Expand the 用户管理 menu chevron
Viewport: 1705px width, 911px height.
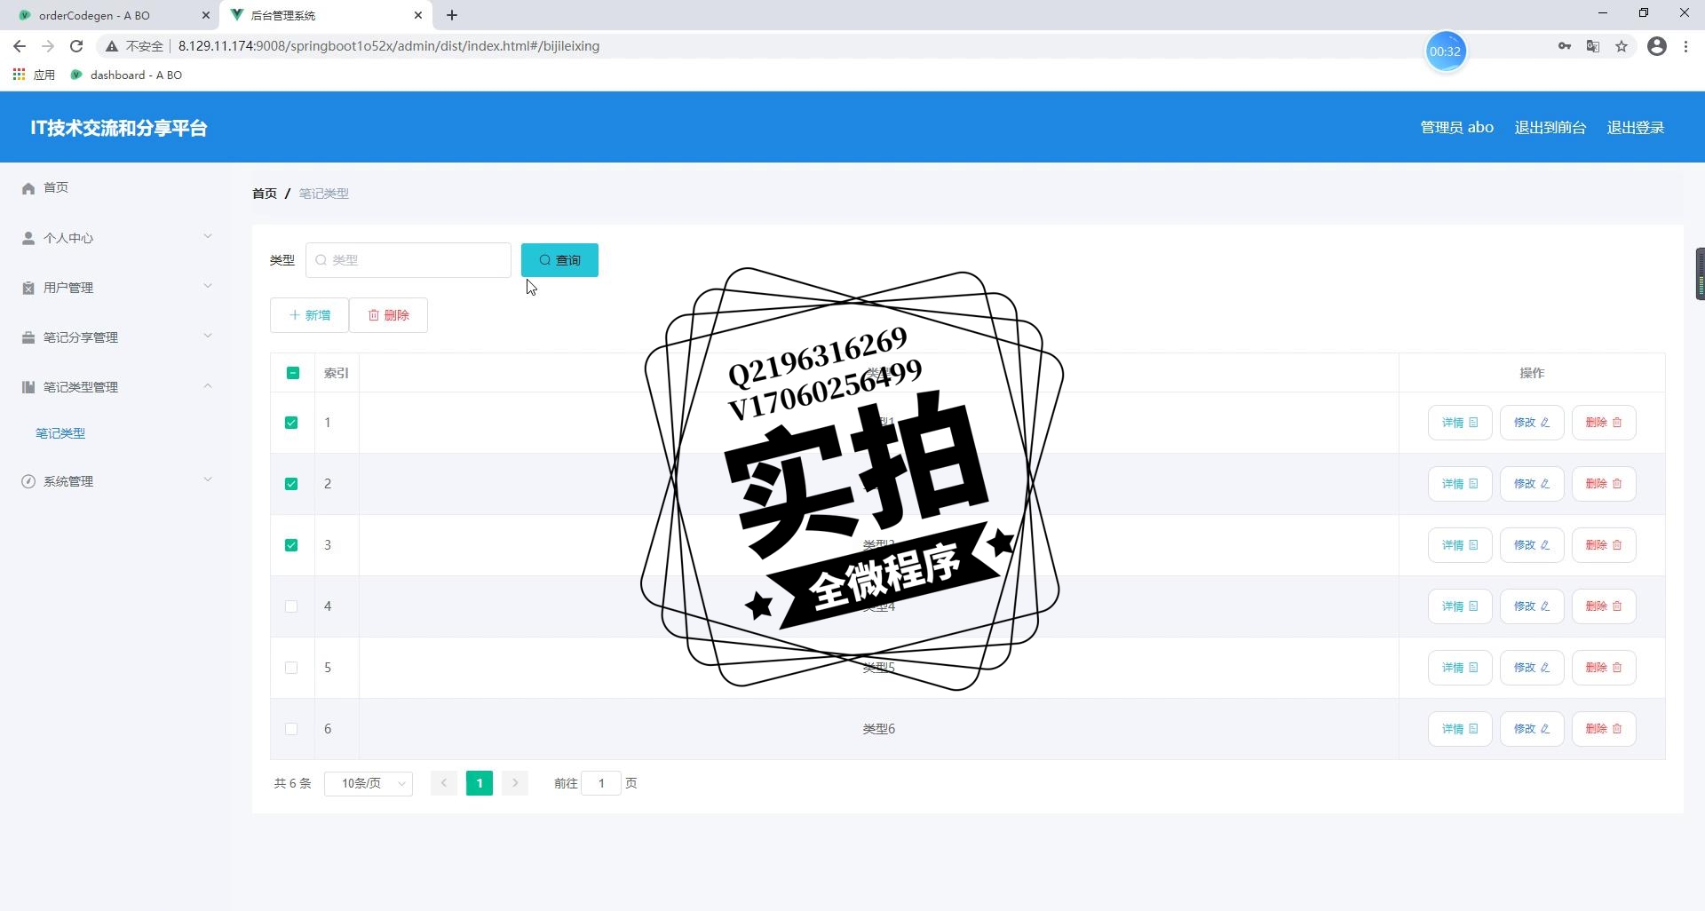tap(208, 286)
